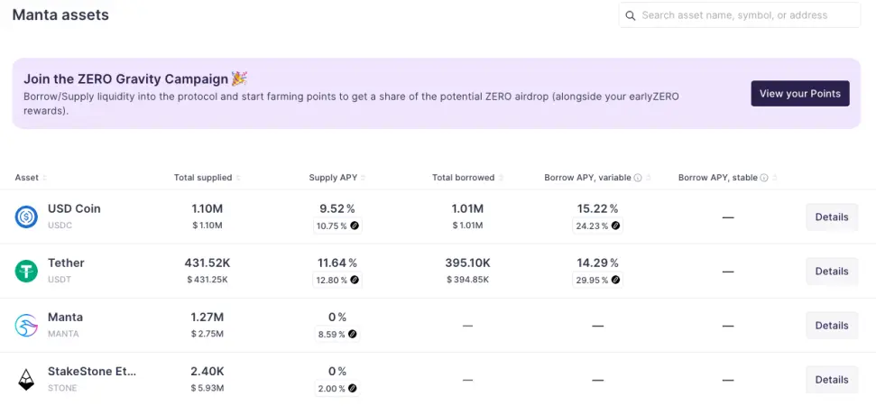Click Tether total supplied 431.52K

point(207,263)
